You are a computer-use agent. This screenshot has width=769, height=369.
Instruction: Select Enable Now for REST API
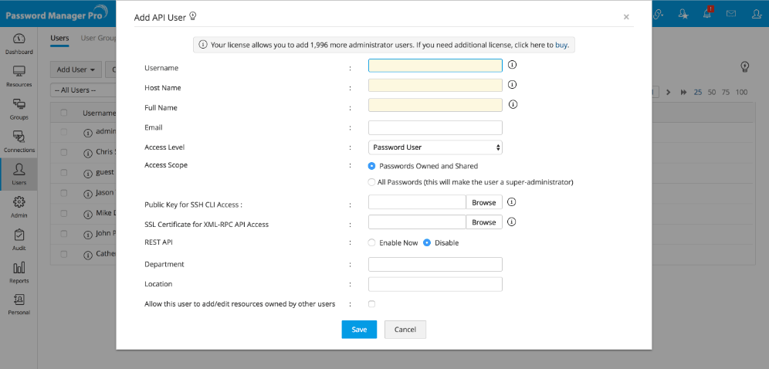(x=372, y=242)
